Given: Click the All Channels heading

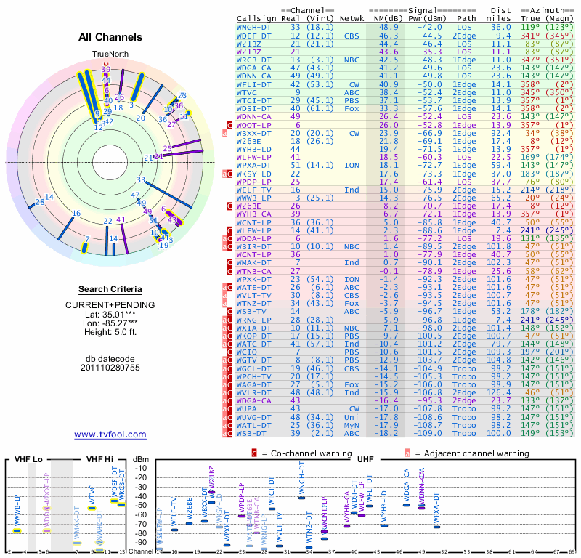Looking at the screenshot, I should (110, 37).
